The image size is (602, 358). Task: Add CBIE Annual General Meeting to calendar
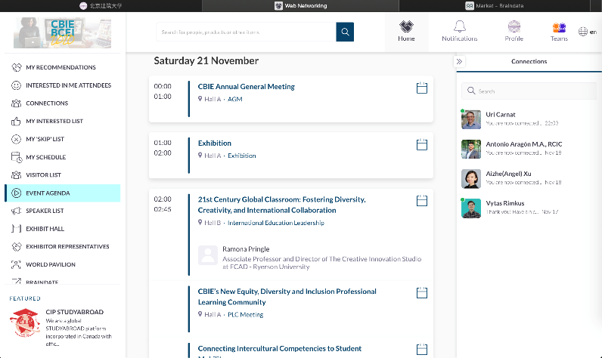pos(422,88)
